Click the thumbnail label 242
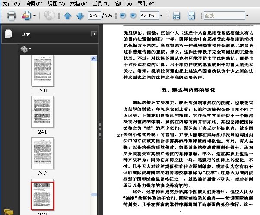 tap(42, 174)
